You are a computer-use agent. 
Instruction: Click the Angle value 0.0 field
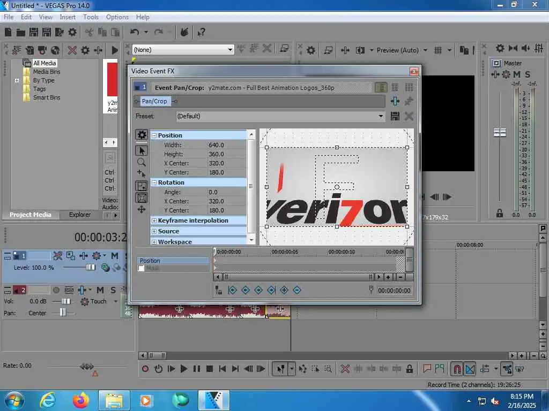[227, 192]
